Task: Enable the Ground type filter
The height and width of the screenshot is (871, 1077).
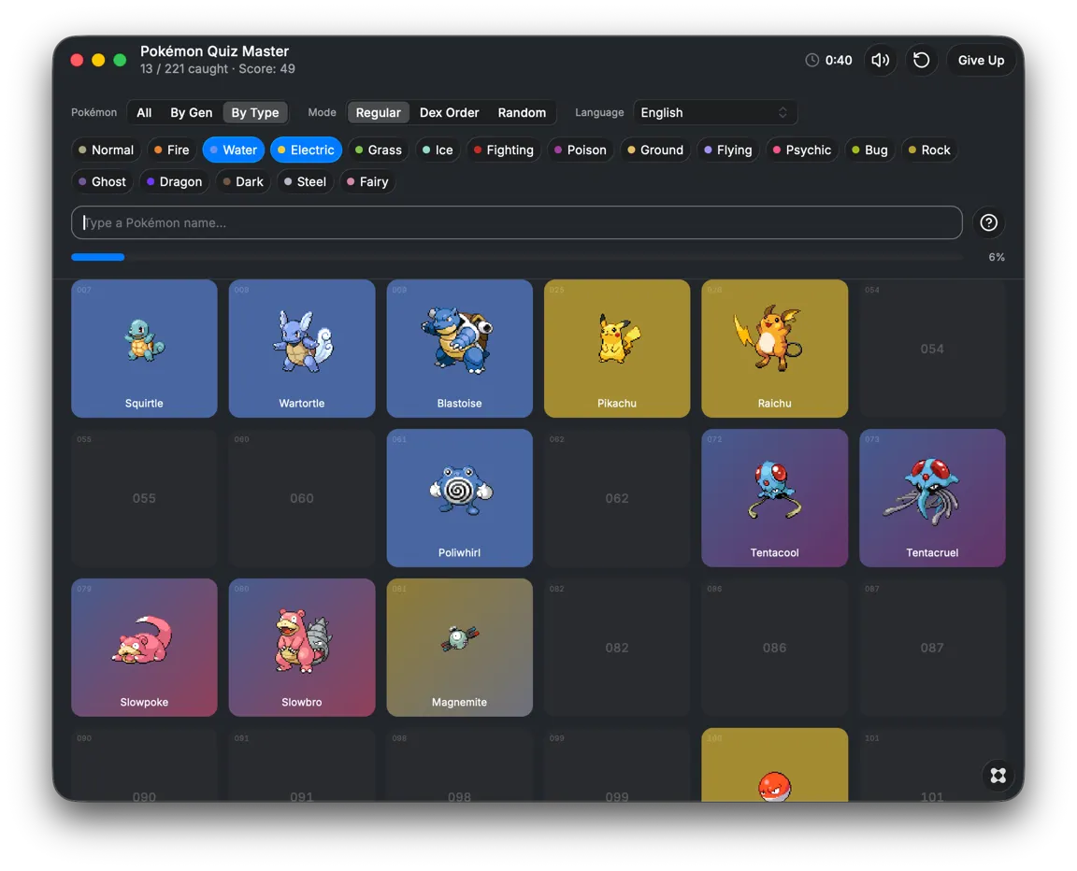Action: click(x=655, y=150)
